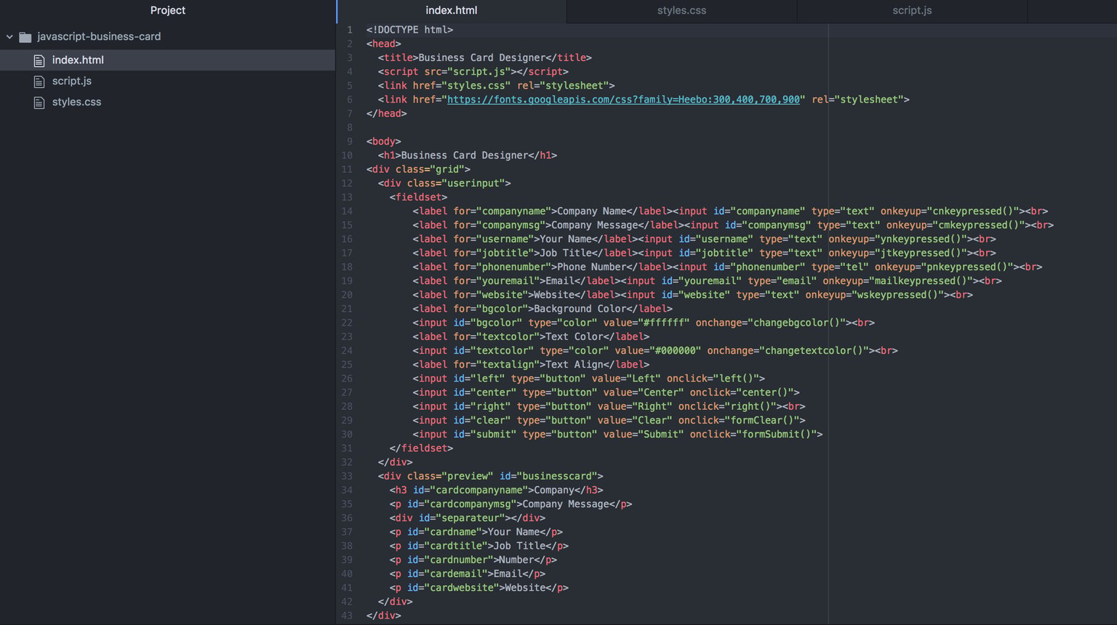Click line number 1 in the gutter
1117x625 pixels.
click(349, 30)
